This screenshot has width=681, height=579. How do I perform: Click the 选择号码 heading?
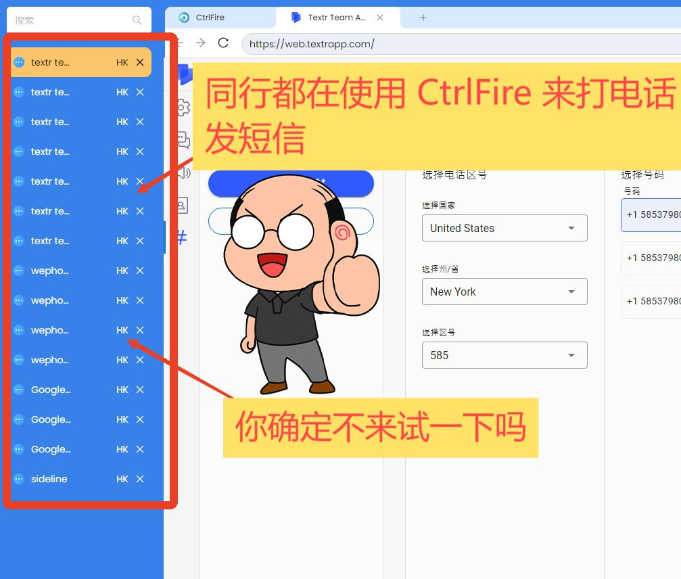(x=642, y=175)
